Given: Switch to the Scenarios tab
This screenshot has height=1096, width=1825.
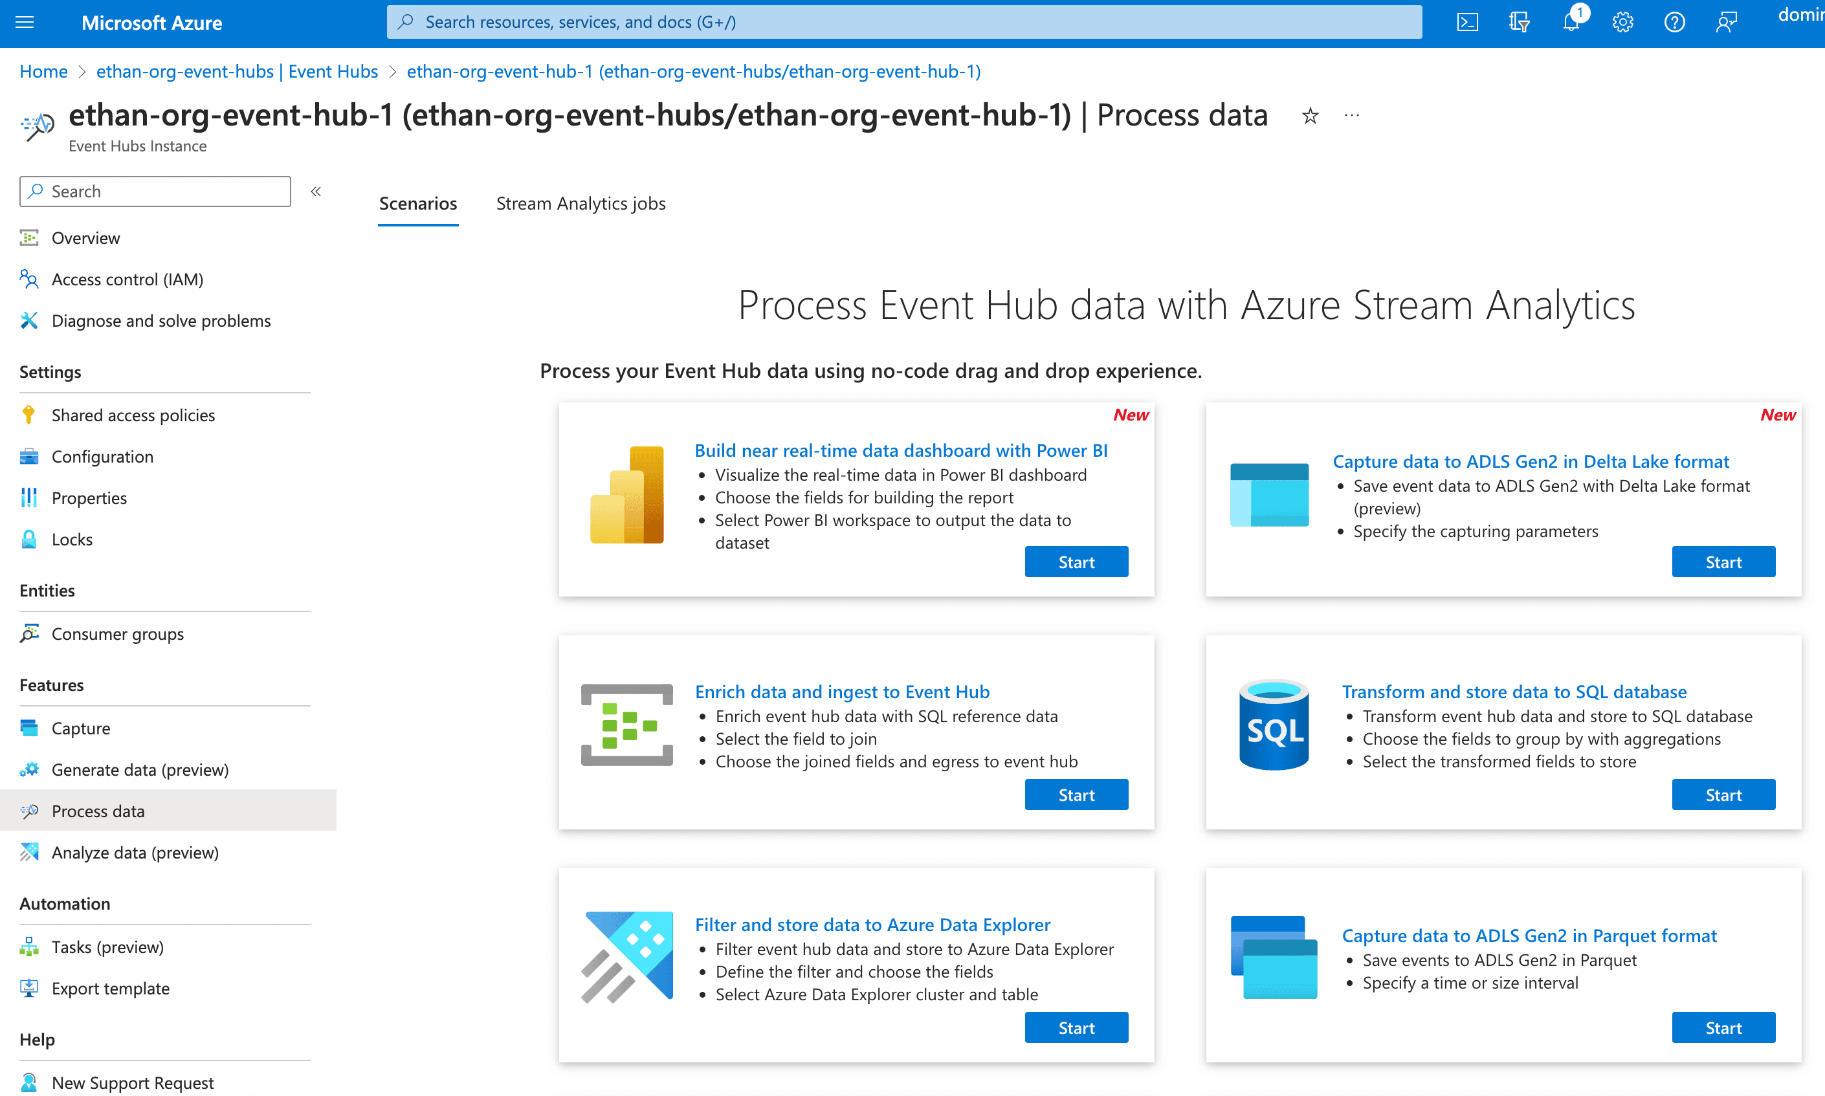Looking at the screenshot, I should [418, 204].
